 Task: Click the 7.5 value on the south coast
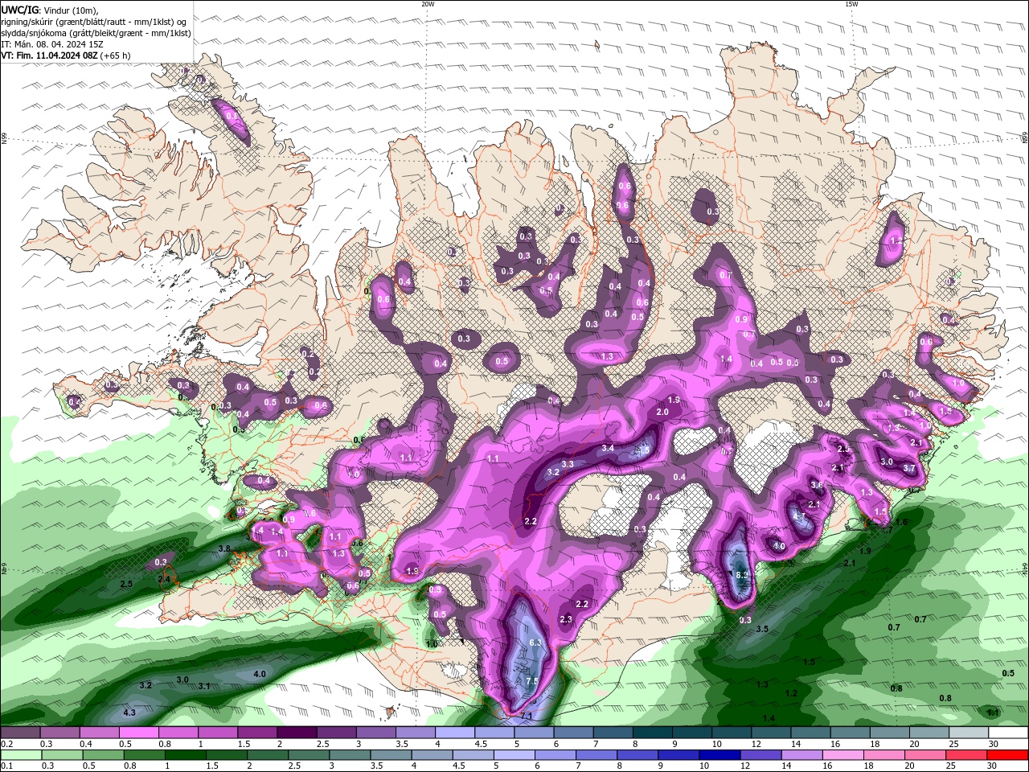coord(531,680)
